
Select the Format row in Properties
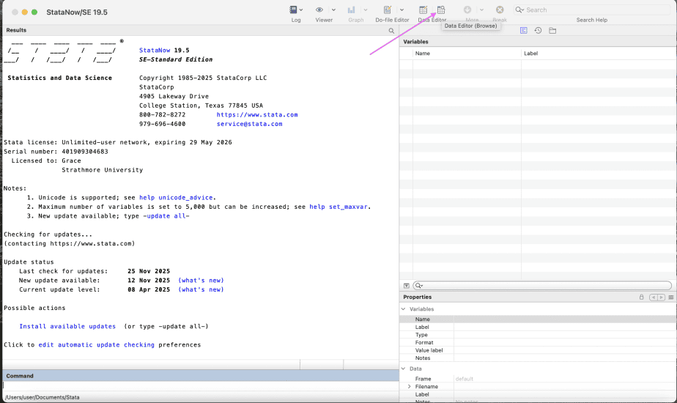coord(538,342)
